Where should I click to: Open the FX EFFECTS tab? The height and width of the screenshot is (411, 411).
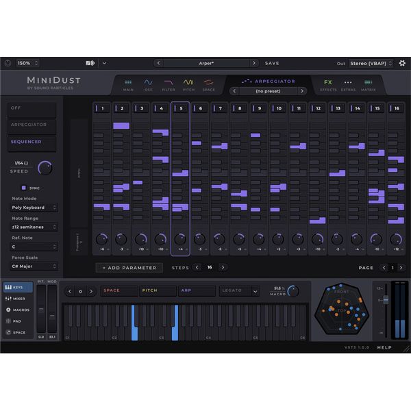pos(328,86)
